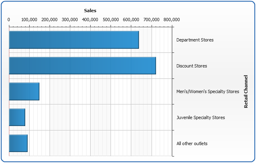Select the 500,000 tick label
The width and height of the screenshot is (256, 163).
pos(111,19)
